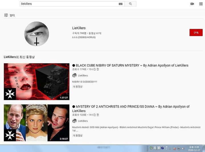Click the 2:18:37 duration badge
The height and width of the screenshot is (152, 205).
[x=64, y=139]
